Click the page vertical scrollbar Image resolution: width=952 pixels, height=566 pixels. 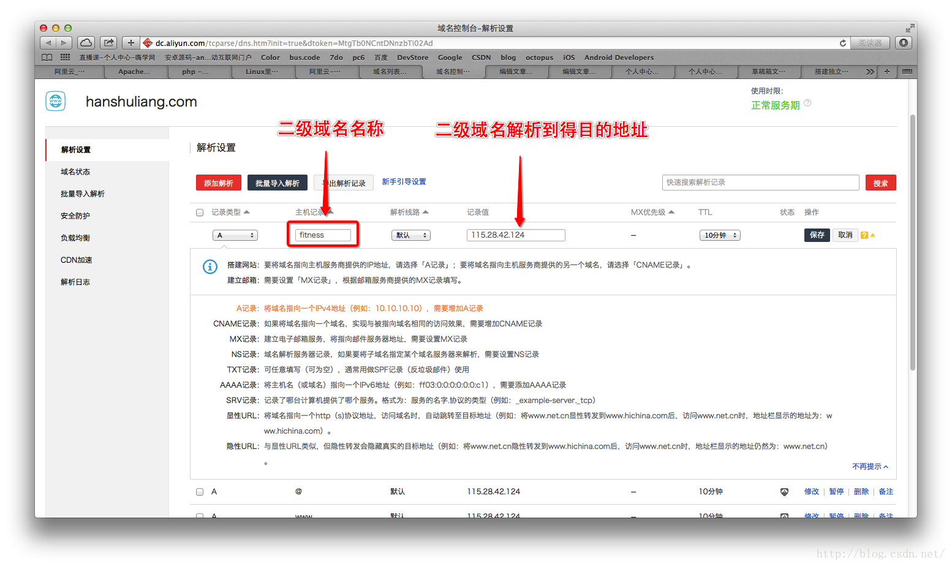(913, 243)
